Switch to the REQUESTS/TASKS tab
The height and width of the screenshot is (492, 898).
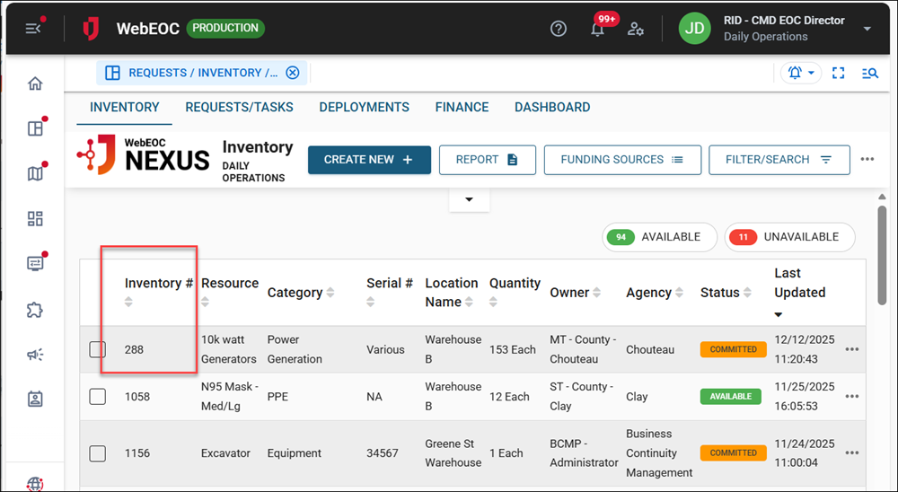coord(239,107)
